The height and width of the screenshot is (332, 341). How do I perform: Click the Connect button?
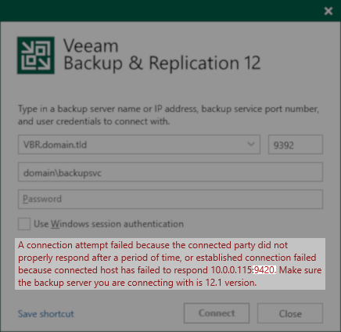coord(217,313)
